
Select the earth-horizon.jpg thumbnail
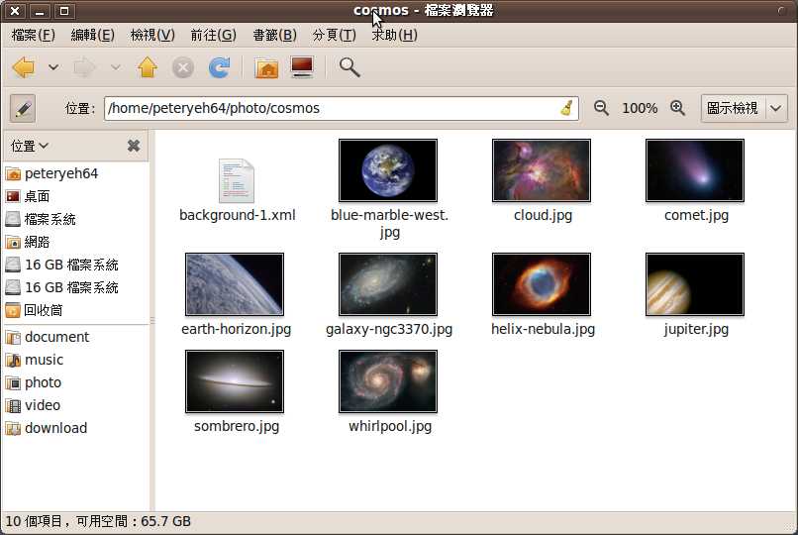coord(235,284)
